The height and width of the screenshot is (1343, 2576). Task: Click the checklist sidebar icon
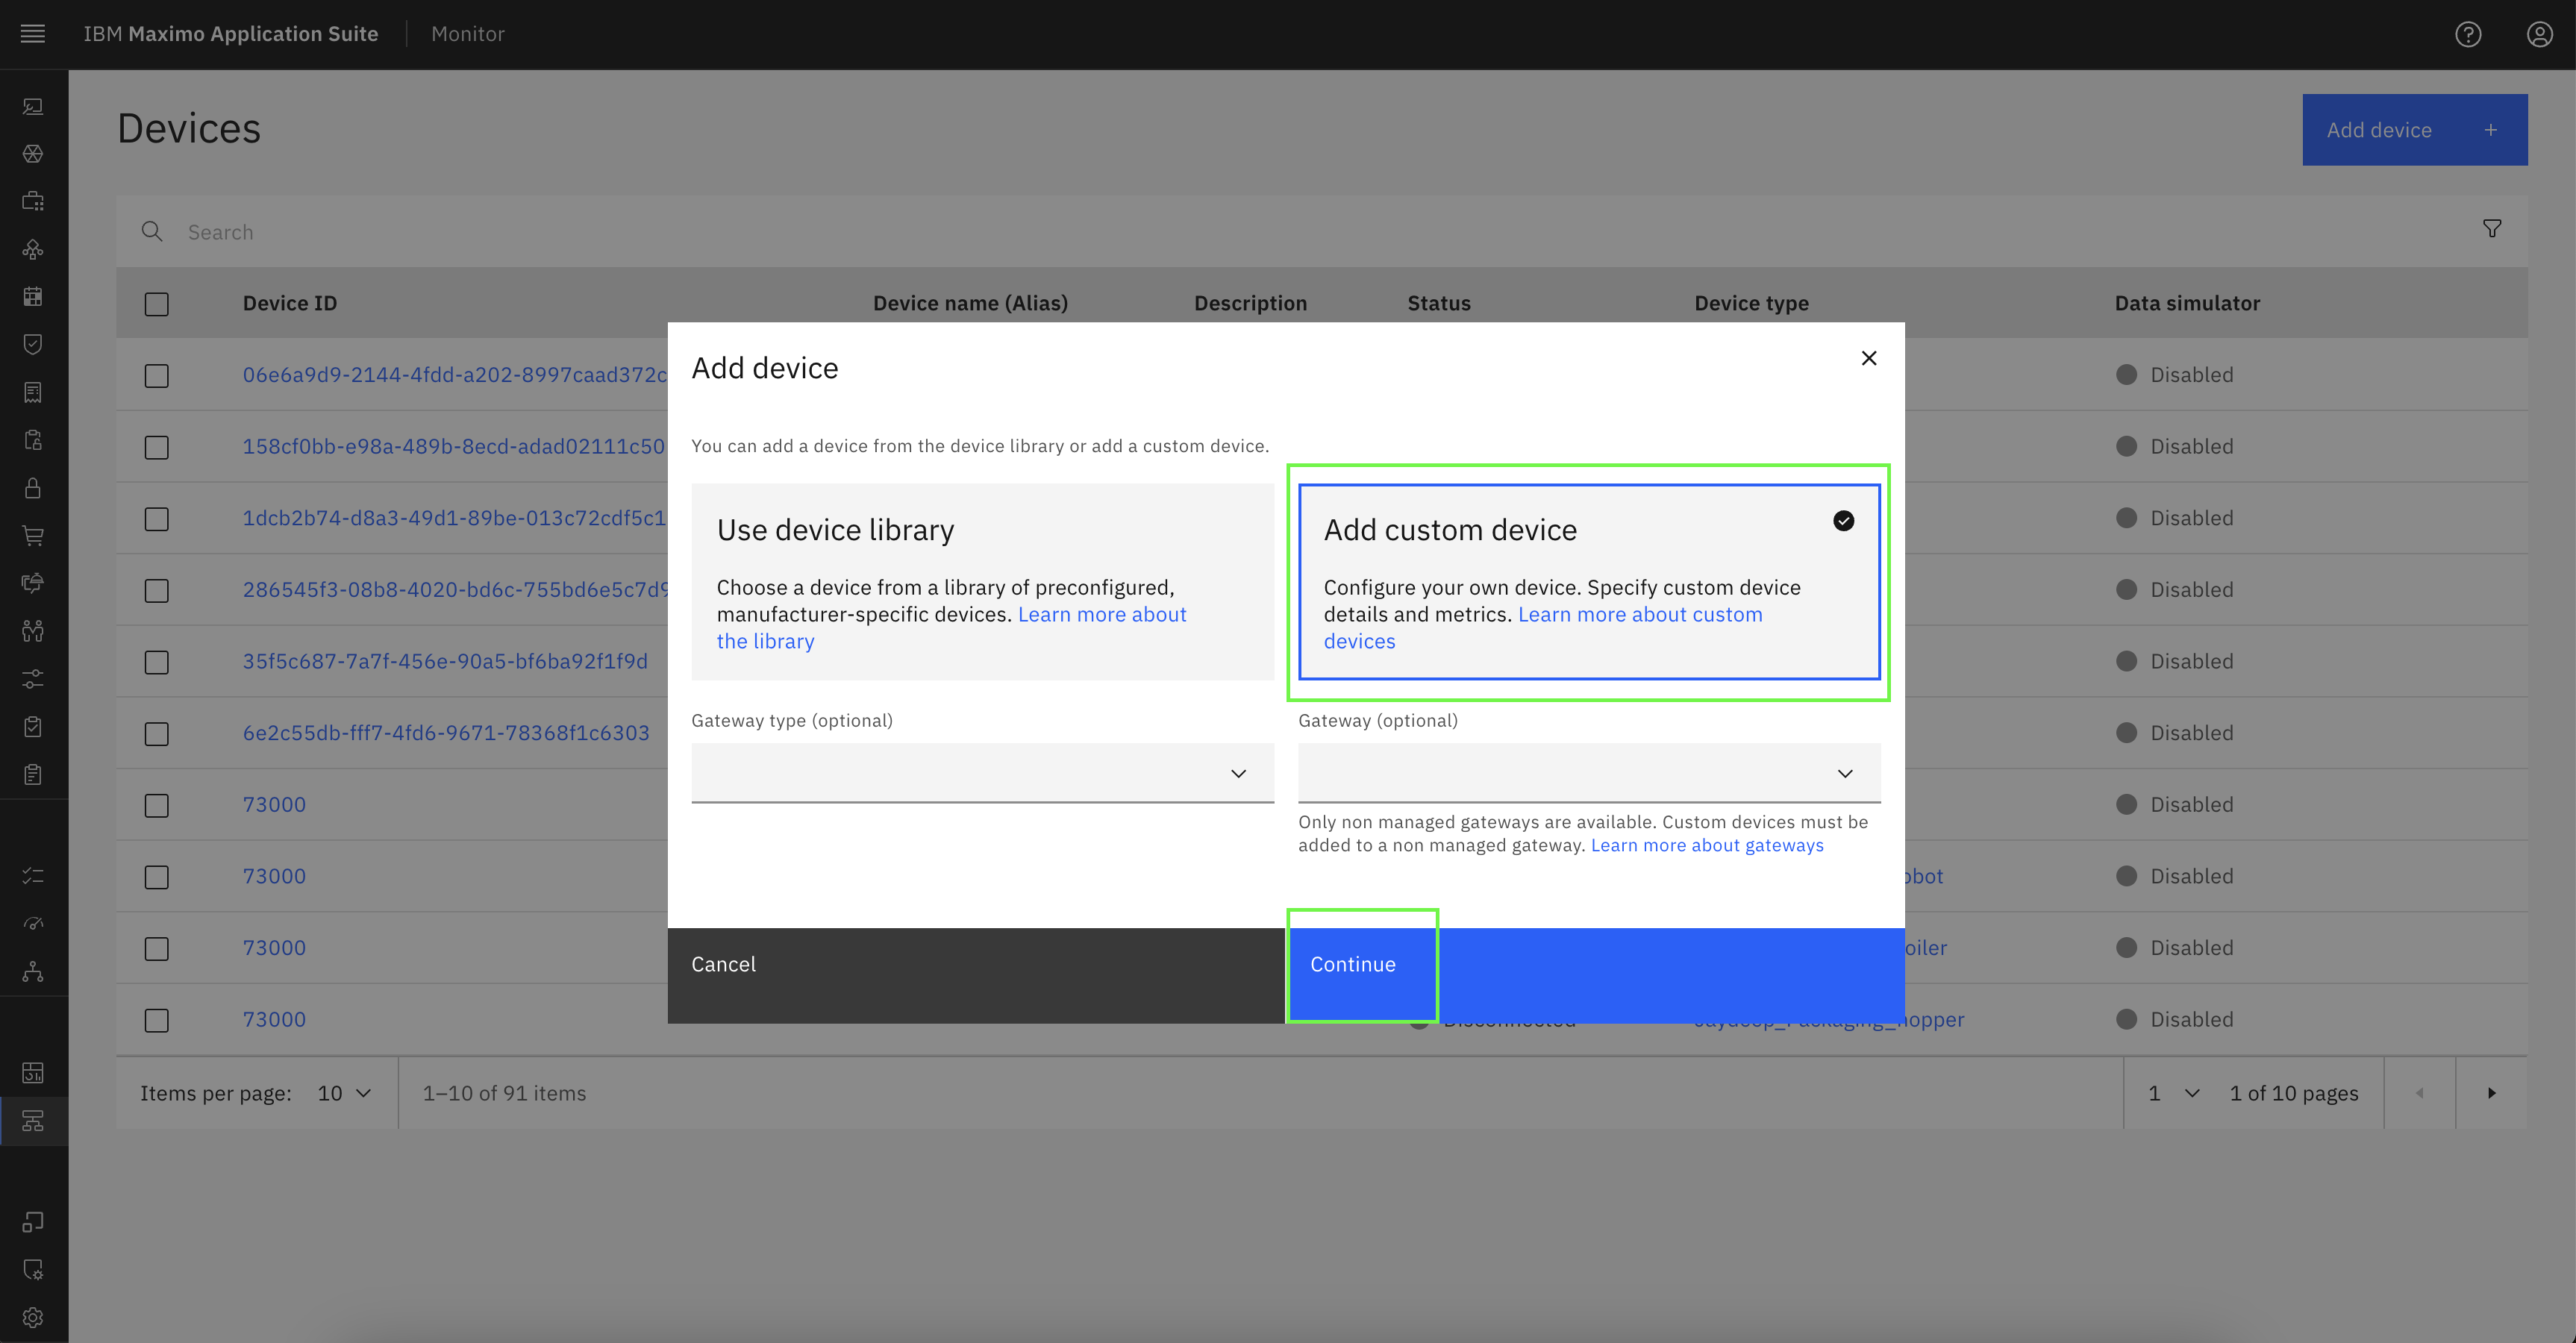tap(33, 875)
